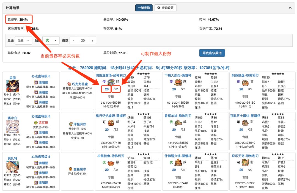This screenshot has width=297, height=193.
Task: Collapse the 计算结果 panel
Action: (x=290, y=8)
